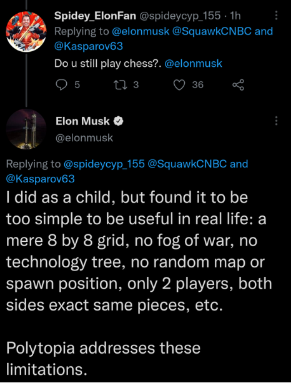Screen dimensions: 291x383
Task: Click Elon Musk's verified badge
Action: (119, 121)
